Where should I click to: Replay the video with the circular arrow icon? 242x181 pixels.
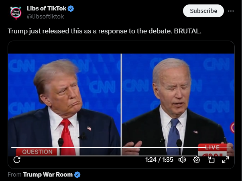click(x=17, y=160)
